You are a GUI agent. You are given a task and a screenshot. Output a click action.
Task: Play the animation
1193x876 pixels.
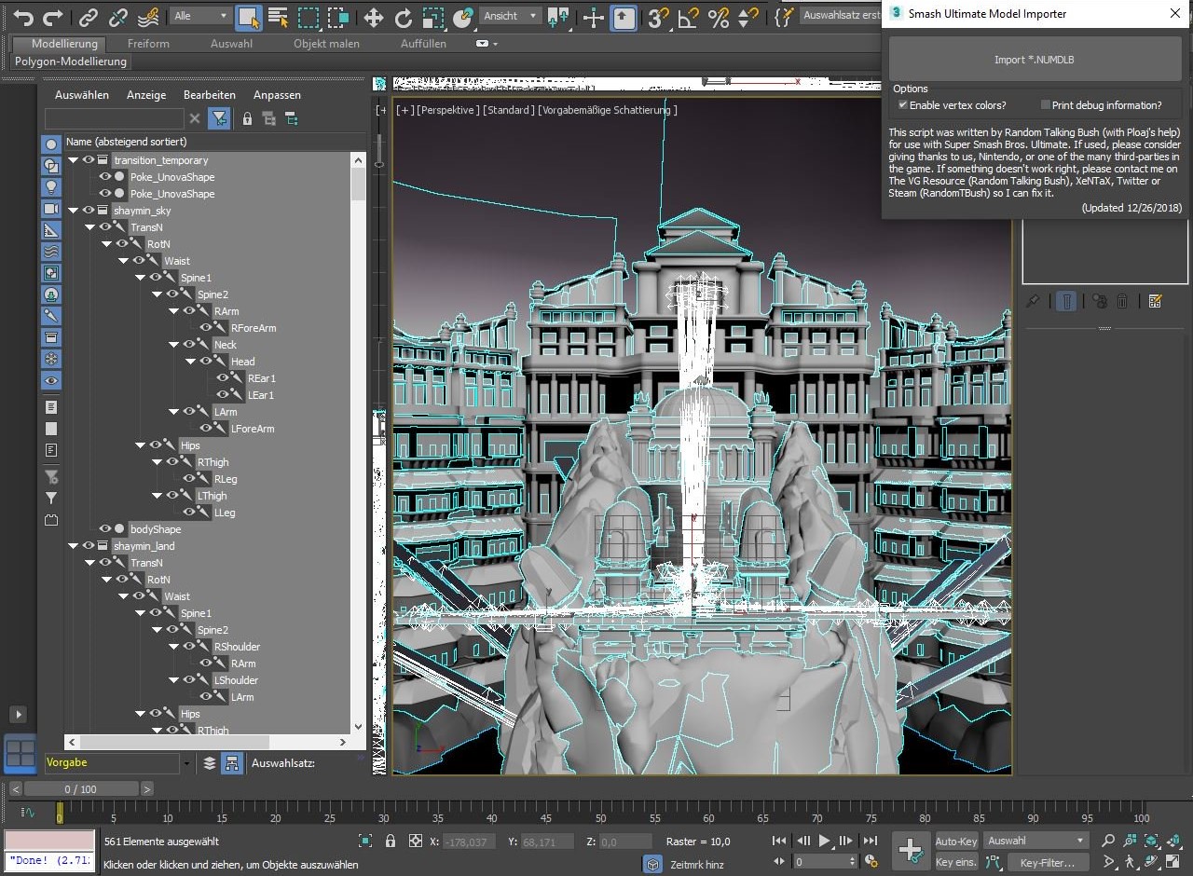point(824,841)
